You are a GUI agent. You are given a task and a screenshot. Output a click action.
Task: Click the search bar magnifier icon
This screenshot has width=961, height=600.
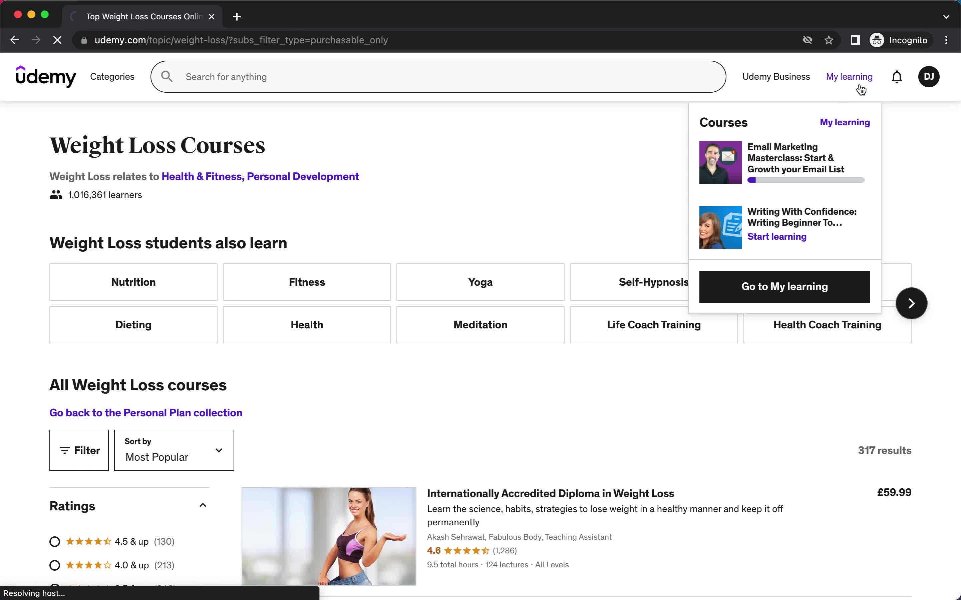coord(167,77)
